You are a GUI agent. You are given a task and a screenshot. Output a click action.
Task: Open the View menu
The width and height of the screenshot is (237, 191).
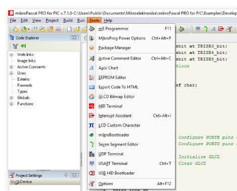(x=37, y=21)
